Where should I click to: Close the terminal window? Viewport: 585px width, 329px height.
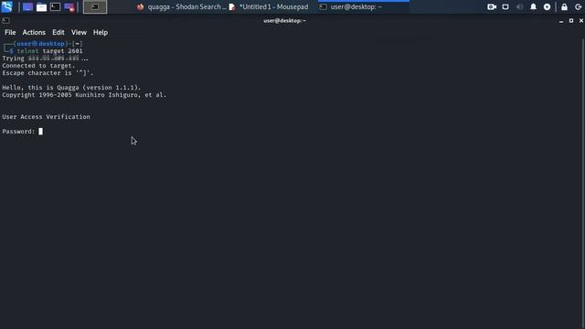tap(581, 20)
